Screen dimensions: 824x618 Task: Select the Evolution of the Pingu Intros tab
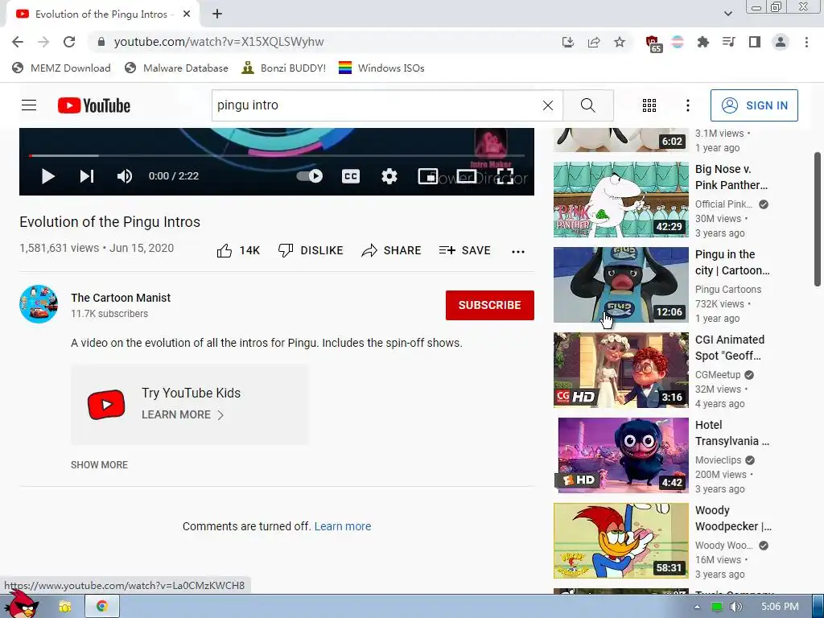click(102, 14)
